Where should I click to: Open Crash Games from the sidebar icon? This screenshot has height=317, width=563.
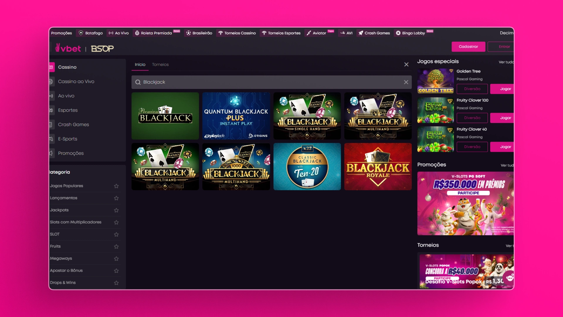[51, 124]
